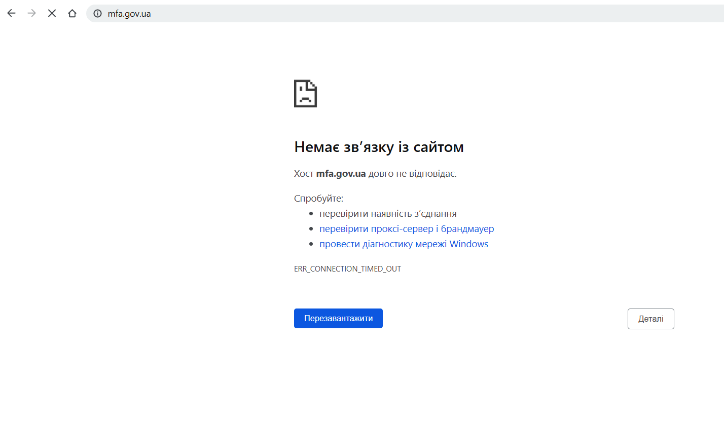724x424 pixels.
Task: Follow the перевірити проксі-сервер і брандмауер link
Action: 406,229
